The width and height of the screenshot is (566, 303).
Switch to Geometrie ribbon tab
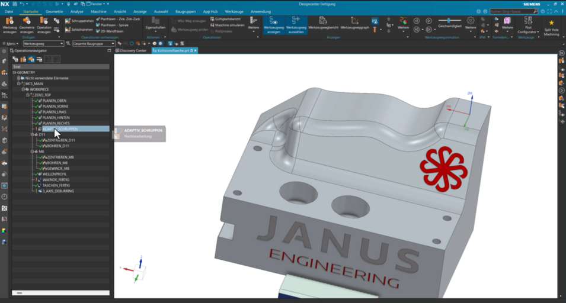[x=54, y=11]
